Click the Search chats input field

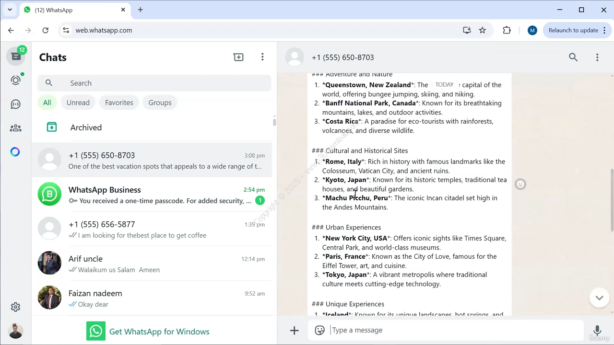(x=154, y=83)
